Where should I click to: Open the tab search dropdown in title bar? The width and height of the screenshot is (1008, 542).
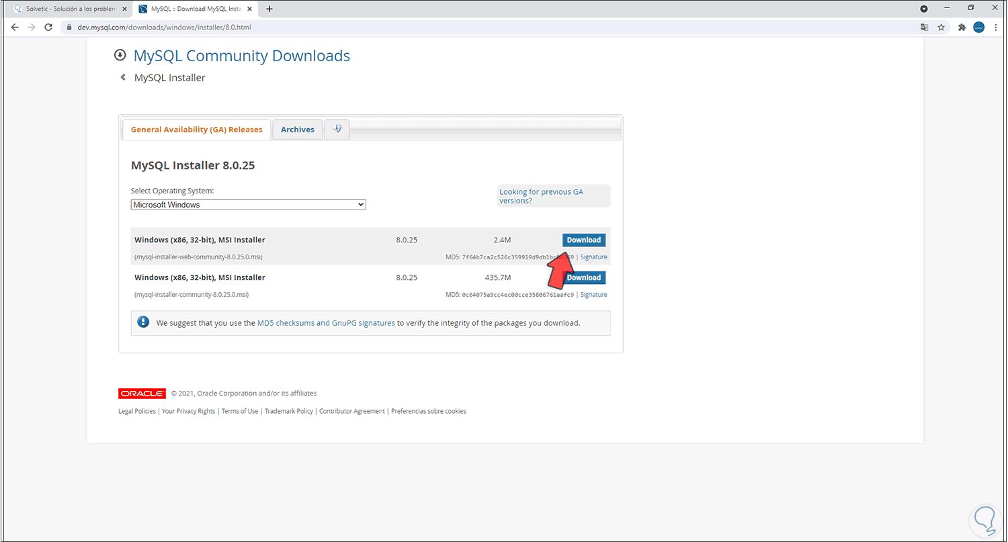point(923,9)
